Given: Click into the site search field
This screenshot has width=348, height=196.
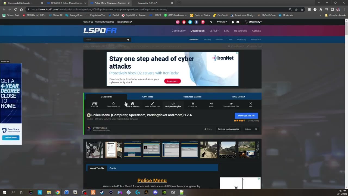Looking at the screenshot, I should click(x=105, y=40).
